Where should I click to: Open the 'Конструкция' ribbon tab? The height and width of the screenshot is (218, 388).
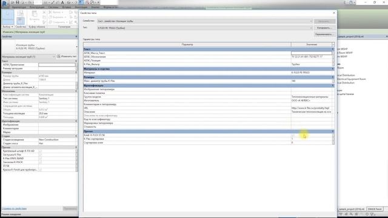click(37, 7)
